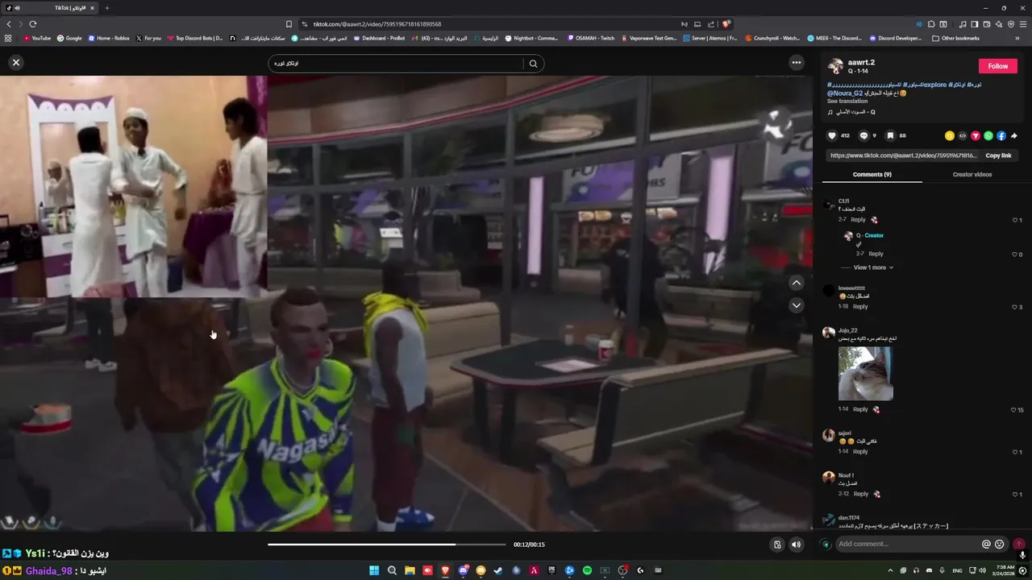The image size is (1032, 580).
Task: Open Home - Roblox bookmark
Action: [x=108, y=38]
